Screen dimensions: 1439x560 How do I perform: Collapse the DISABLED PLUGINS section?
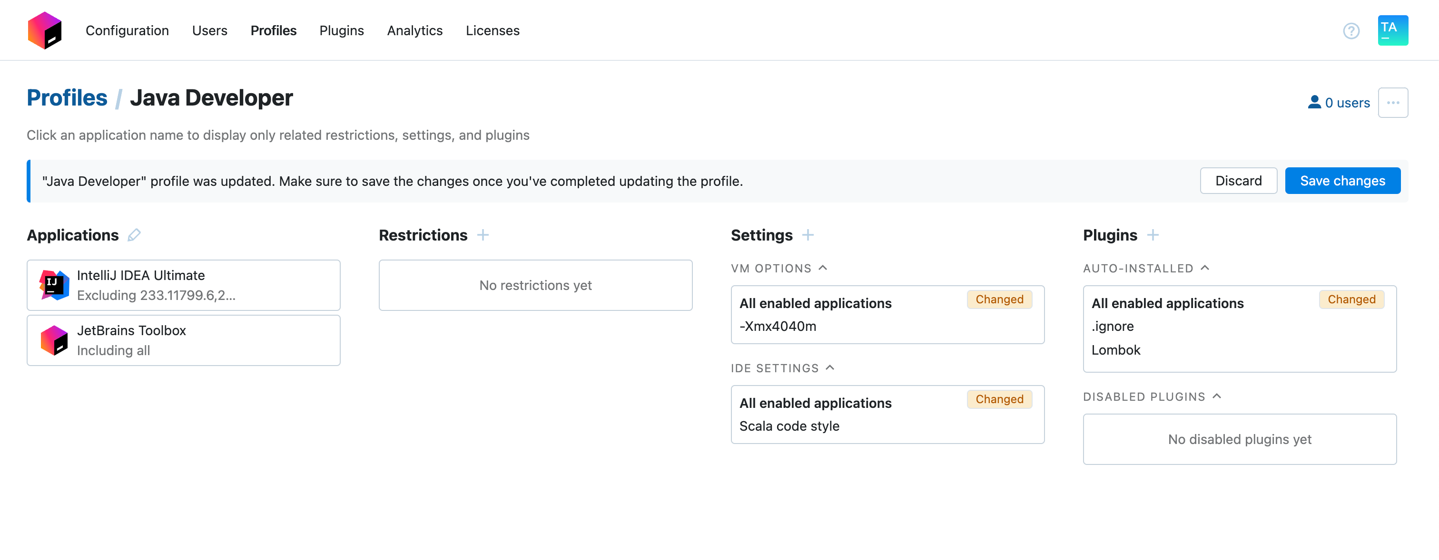coord(1216,396)
